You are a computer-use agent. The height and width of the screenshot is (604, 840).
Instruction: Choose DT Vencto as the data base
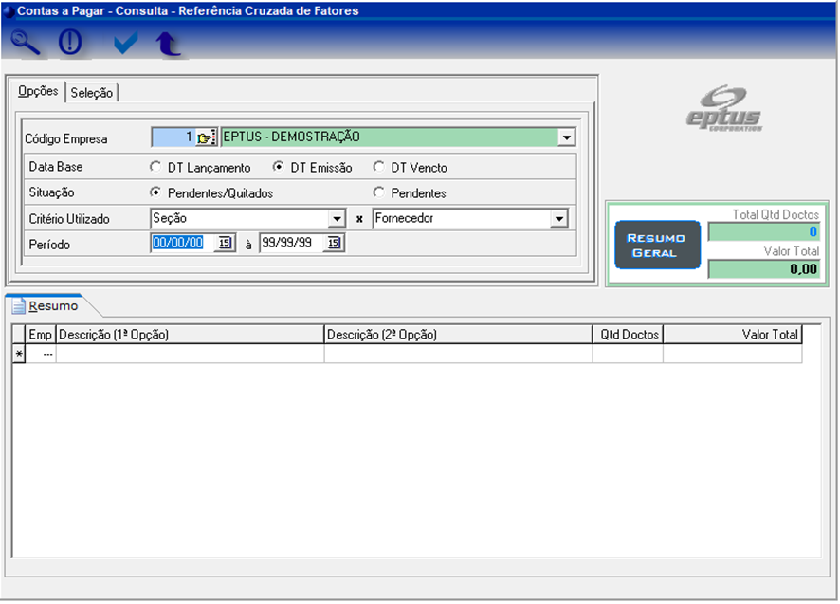tap(379, 168)
